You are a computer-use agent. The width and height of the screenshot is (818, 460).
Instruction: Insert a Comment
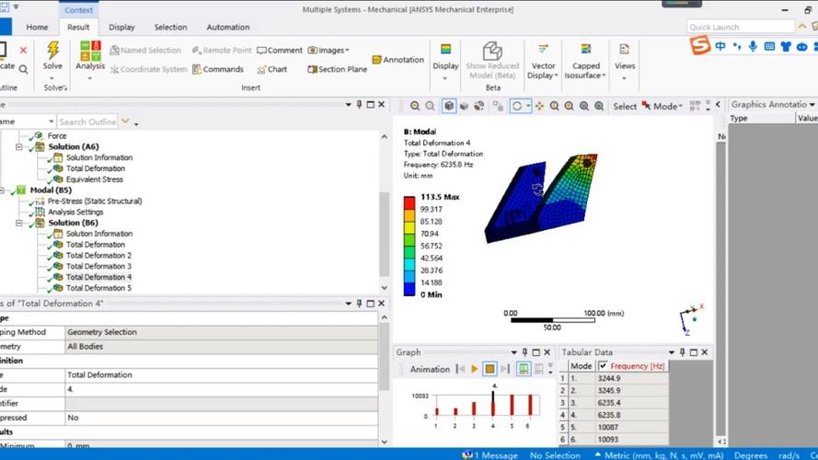click(x=280, y=50)
